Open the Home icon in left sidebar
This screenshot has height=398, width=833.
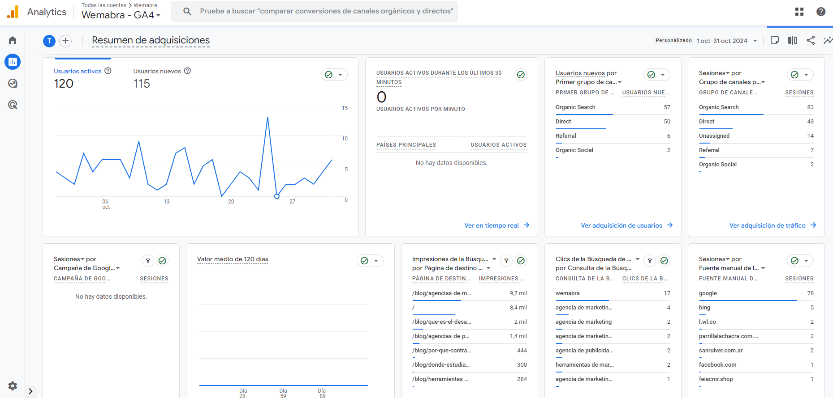pos(13,41)
